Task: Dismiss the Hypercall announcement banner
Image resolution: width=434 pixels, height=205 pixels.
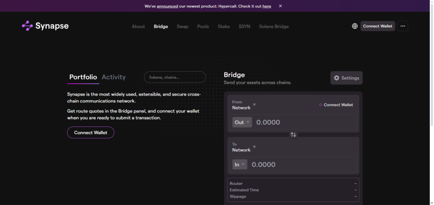Action: [280, 6]
